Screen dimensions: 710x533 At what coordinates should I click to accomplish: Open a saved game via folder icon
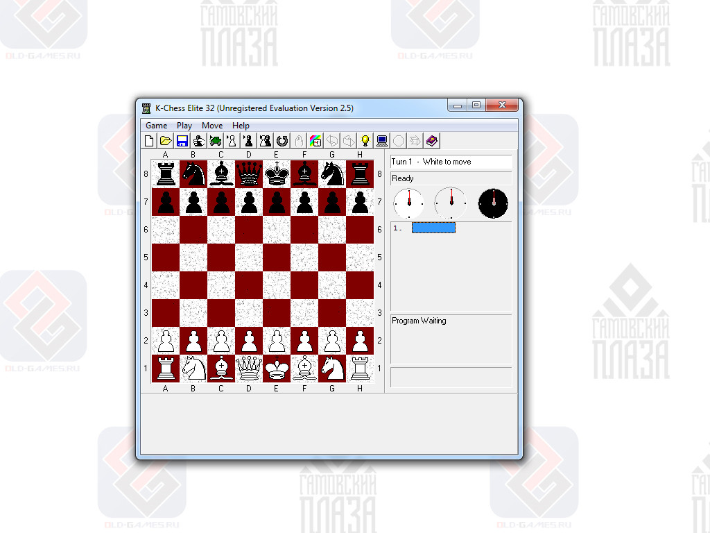pos(166,141)
